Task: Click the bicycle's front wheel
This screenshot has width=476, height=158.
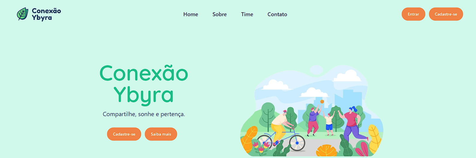Action: pyautogui.click(x=297, y=143)
